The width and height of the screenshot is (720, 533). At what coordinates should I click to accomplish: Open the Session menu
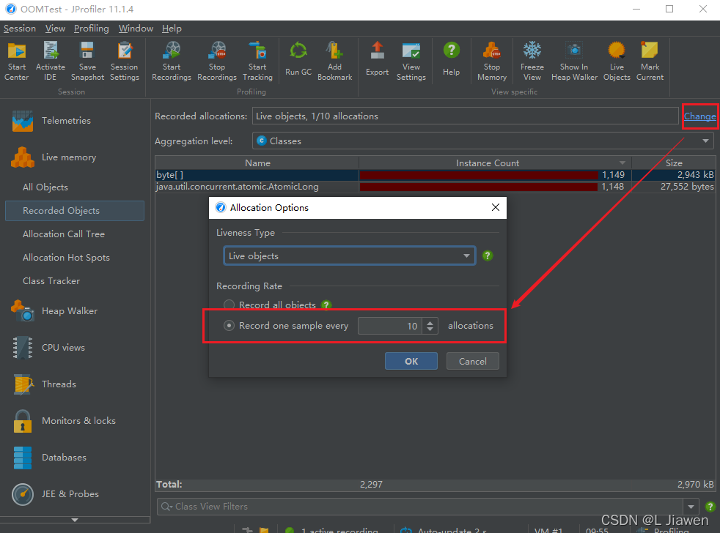(20, 29)
